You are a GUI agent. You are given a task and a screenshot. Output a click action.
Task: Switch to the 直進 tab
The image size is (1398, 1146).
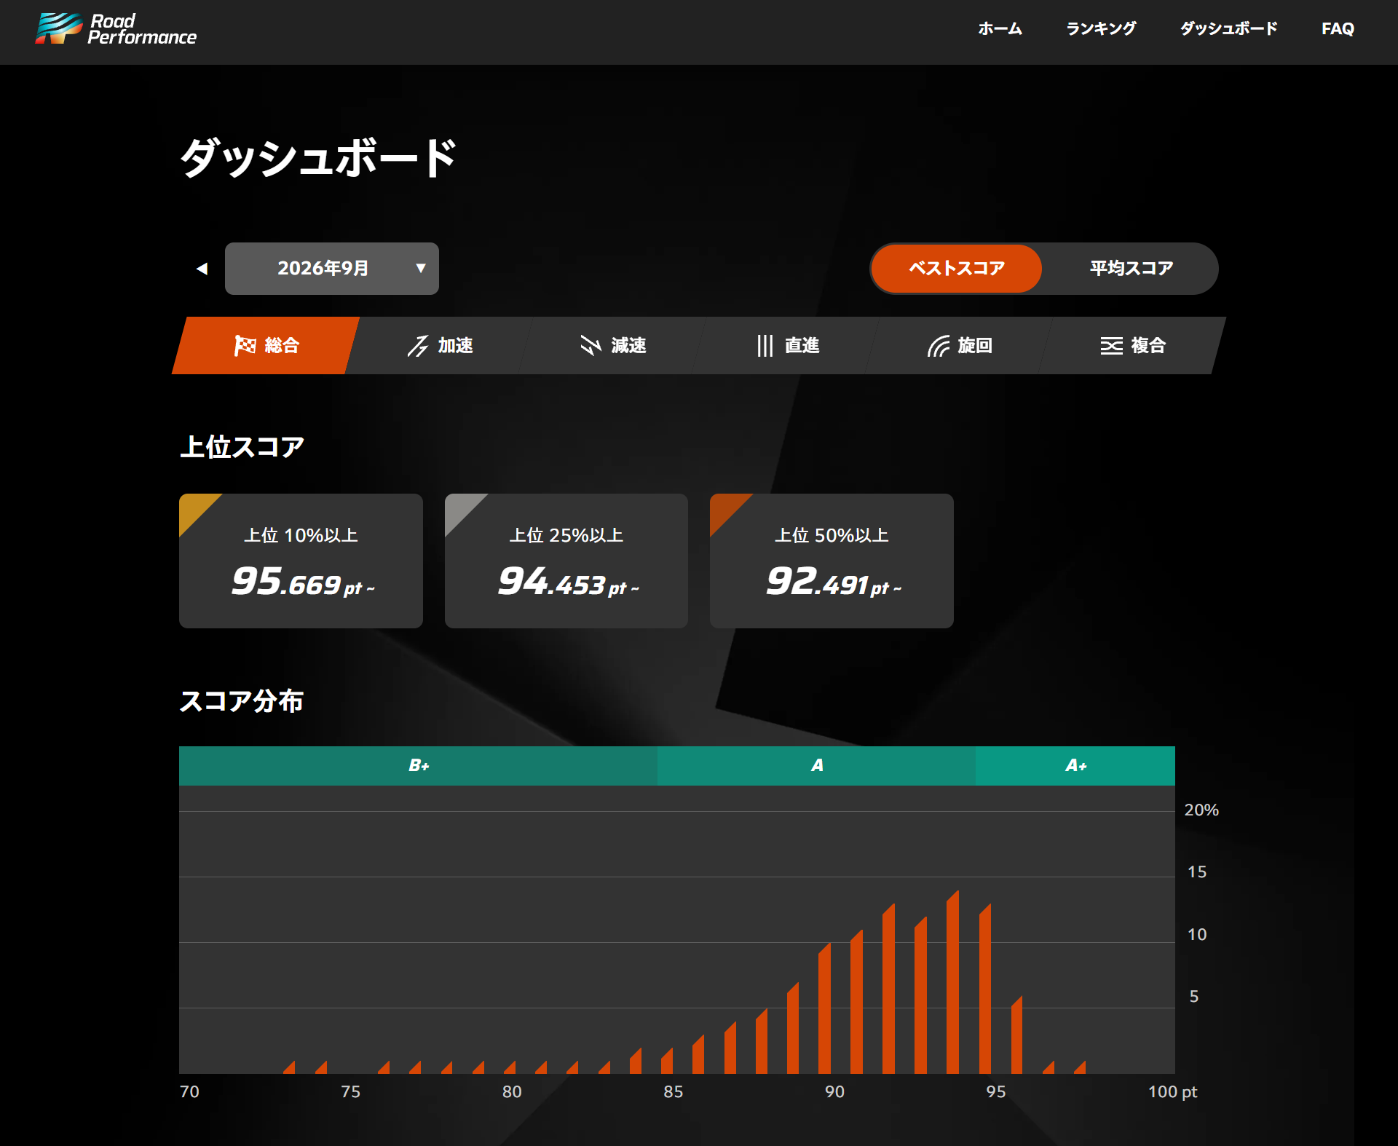coord(786,345)
